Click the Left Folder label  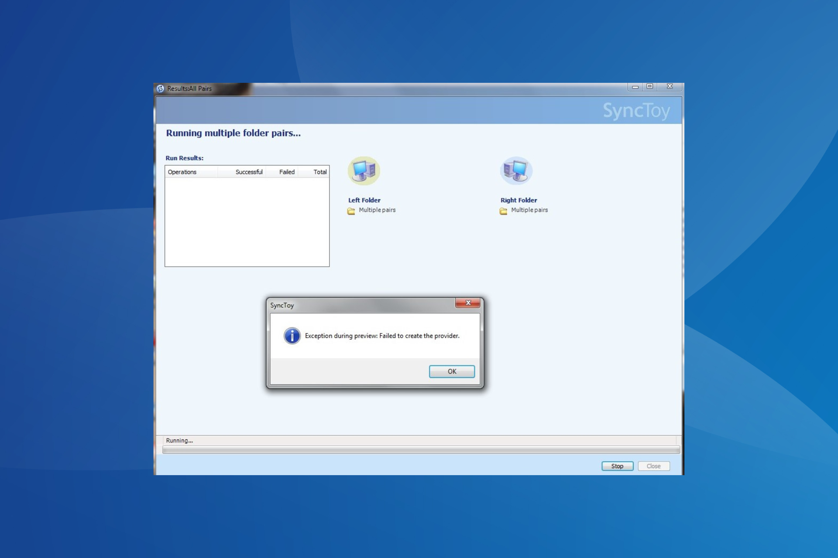click(x=364, y=200)
